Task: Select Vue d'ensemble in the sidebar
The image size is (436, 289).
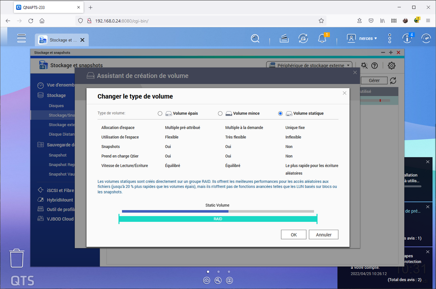Action: [56, 85]
